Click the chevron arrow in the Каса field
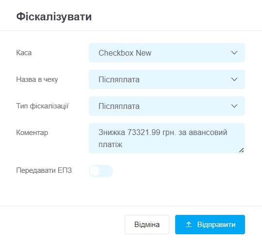 [x=234, y=53]
